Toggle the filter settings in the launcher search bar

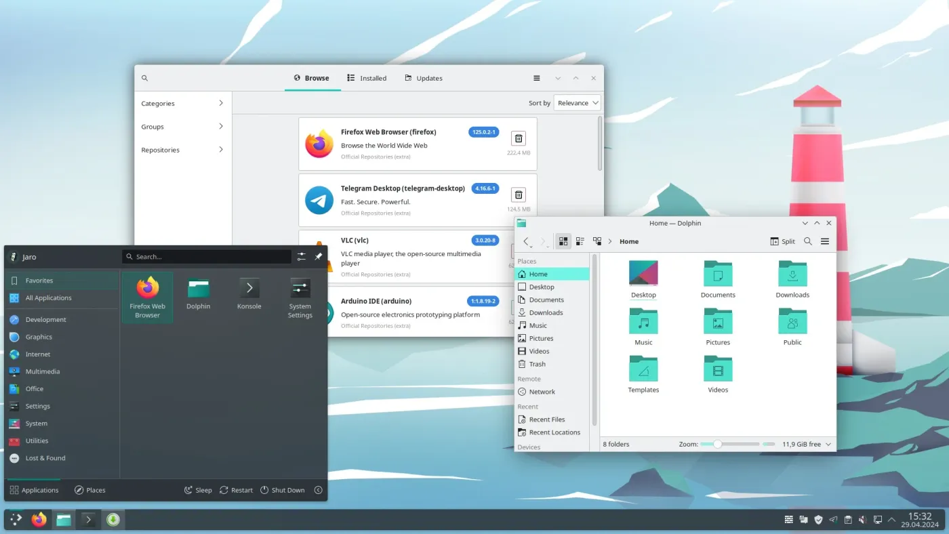tap(301, 256)
